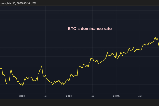Click the yellow line's lowest trough in early 2022
The image size is (159, 106).
pos(23,86)
